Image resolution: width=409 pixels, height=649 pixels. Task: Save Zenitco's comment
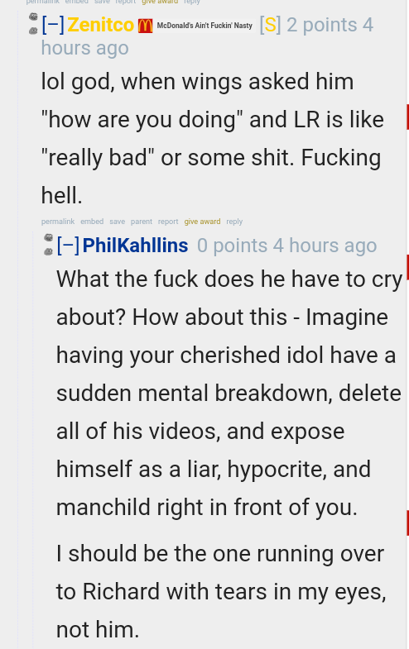(x=118, y=222)
